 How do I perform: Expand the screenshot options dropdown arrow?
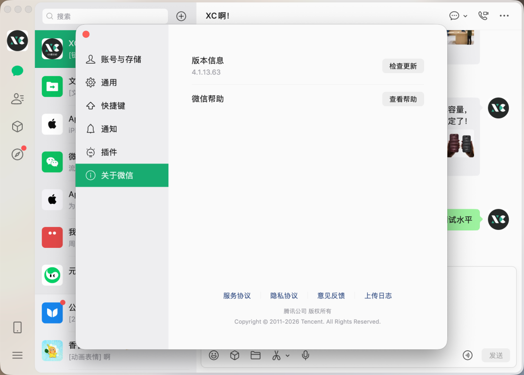pyautogui.click(x=287, y=356)
